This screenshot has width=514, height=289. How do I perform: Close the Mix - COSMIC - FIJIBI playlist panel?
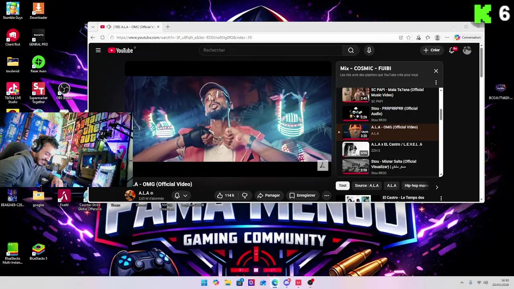coord(436,71)
